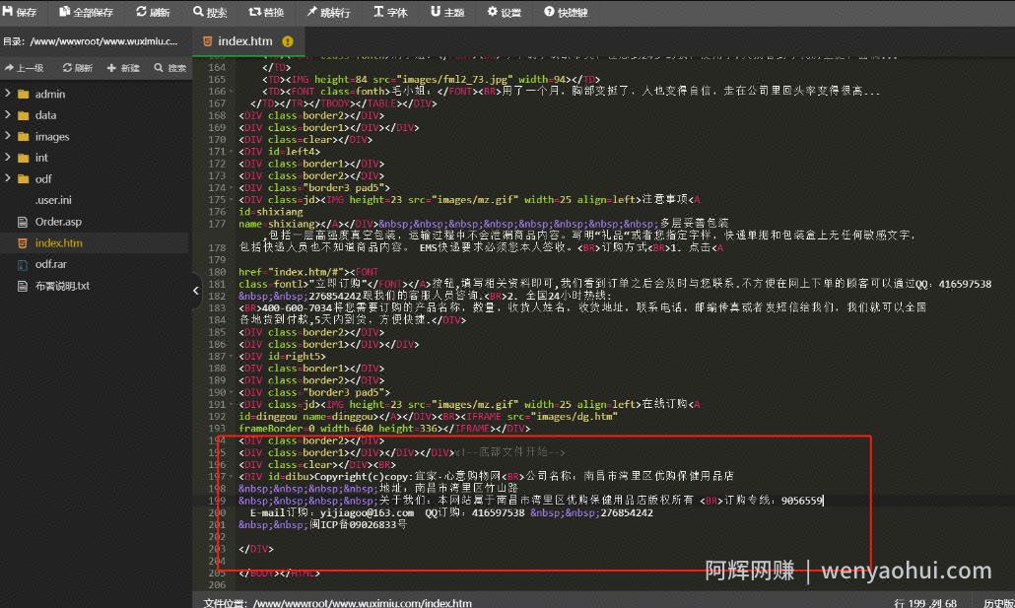Click the yellow warning icon on index.htm tab

point(288,41)
